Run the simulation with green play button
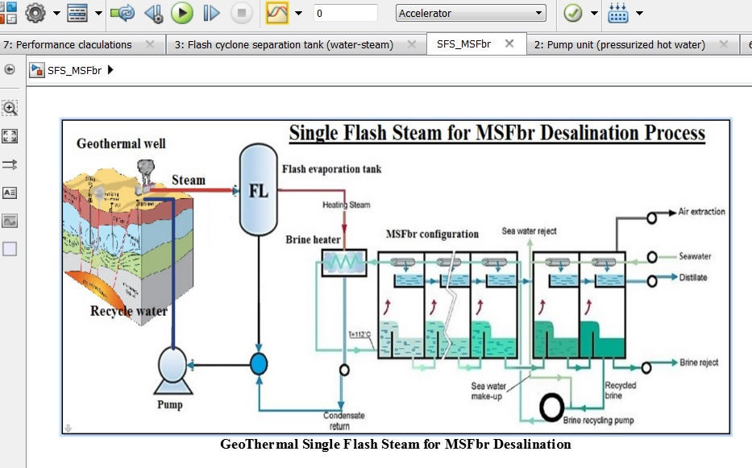The height and width of the screenshot is (468, 752). click(x=182, y=13)
